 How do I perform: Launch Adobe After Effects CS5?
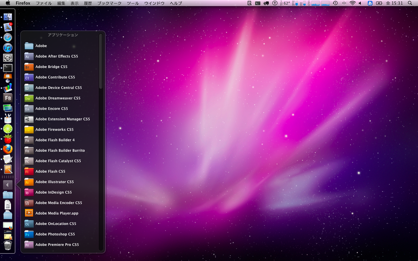(x=57, y=56)
